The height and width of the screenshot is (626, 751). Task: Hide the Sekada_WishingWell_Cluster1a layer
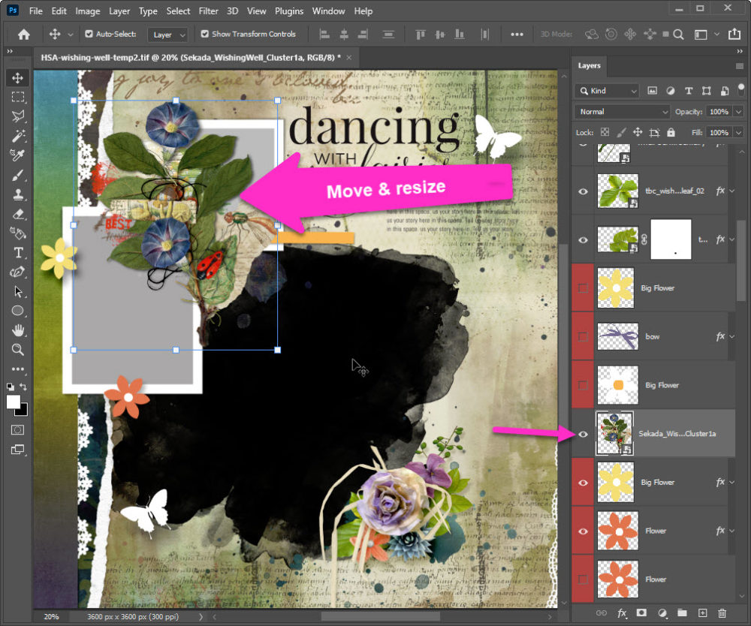click(583, 434)
